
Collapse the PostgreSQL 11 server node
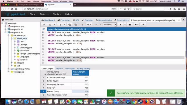(5, 32)
